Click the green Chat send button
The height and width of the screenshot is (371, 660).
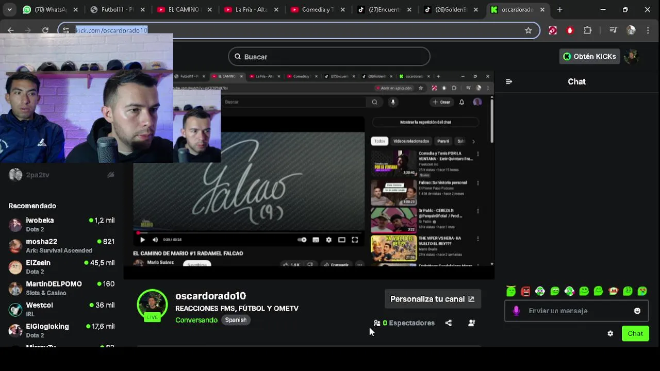click(635, 334)
